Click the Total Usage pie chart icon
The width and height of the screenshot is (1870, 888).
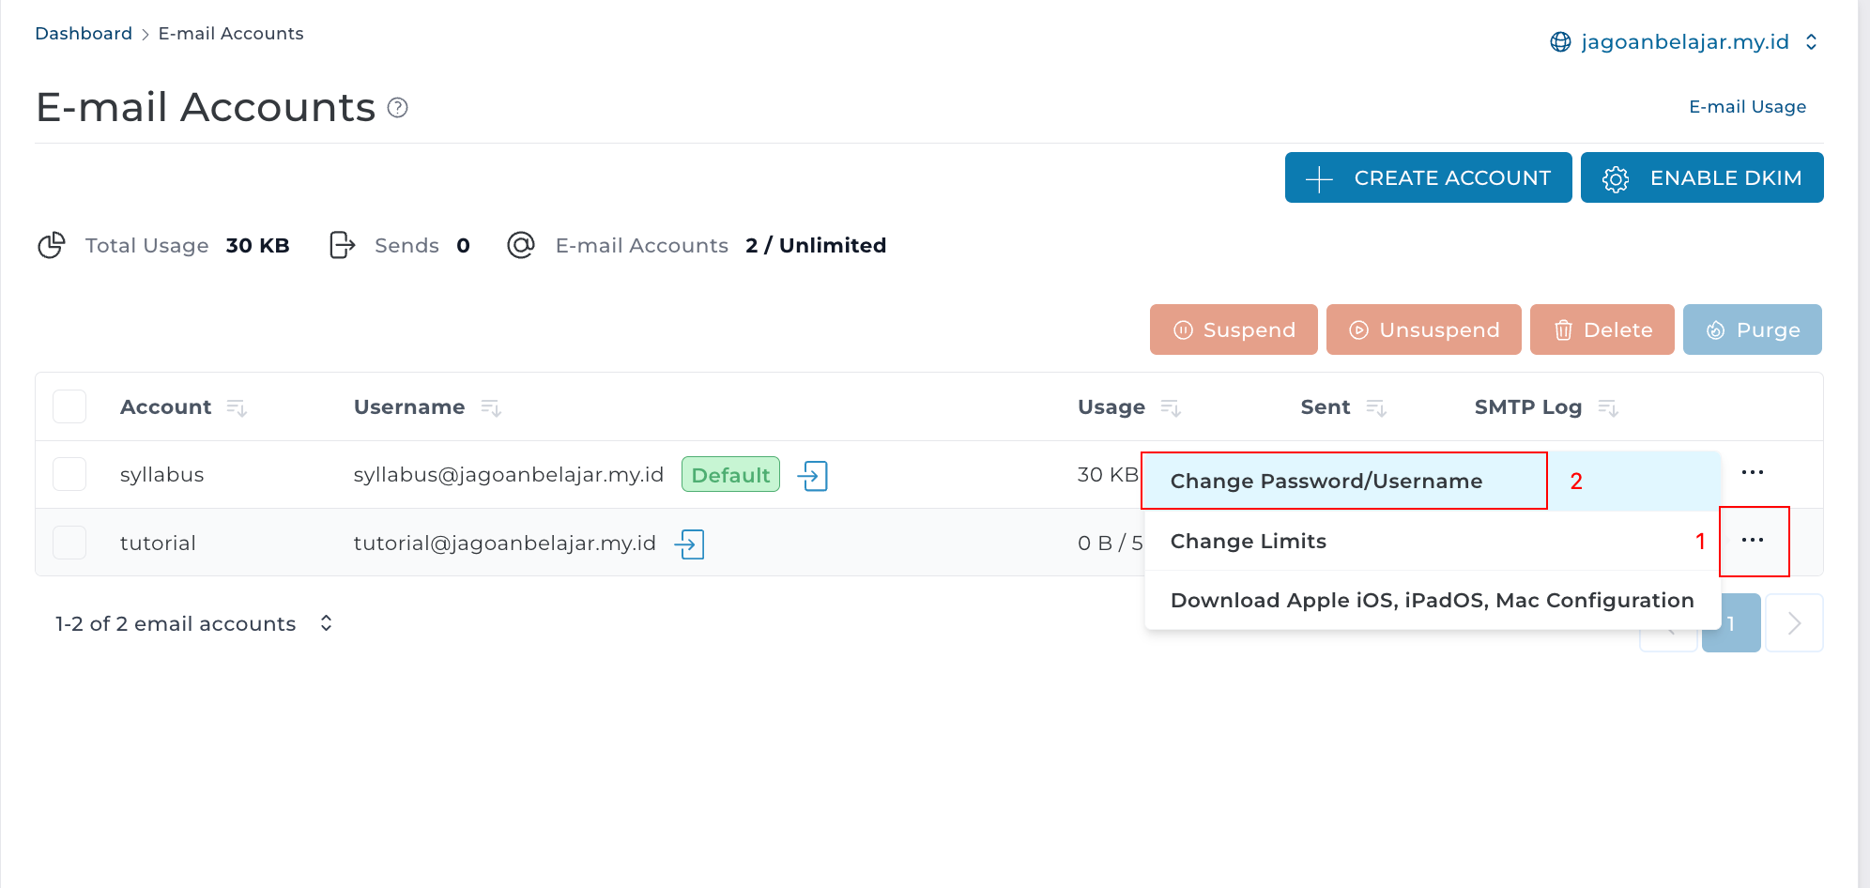(52, 245)
